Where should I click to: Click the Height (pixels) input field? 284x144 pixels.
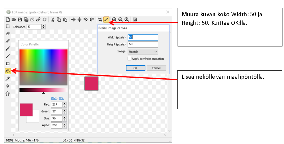pyautogui.click(x=143, y=44)
